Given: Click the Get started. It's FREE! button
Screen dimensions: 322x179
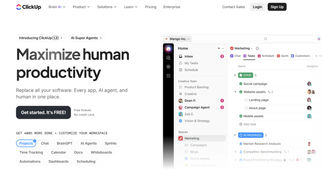Looking at the screenshot, I should click(43, 112).
